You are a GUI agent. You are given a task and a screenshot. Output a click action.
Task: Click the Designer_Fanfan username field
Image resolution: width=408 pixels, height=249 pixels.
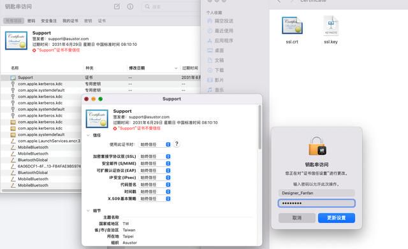pyautogui.click(x=316, y=193)
